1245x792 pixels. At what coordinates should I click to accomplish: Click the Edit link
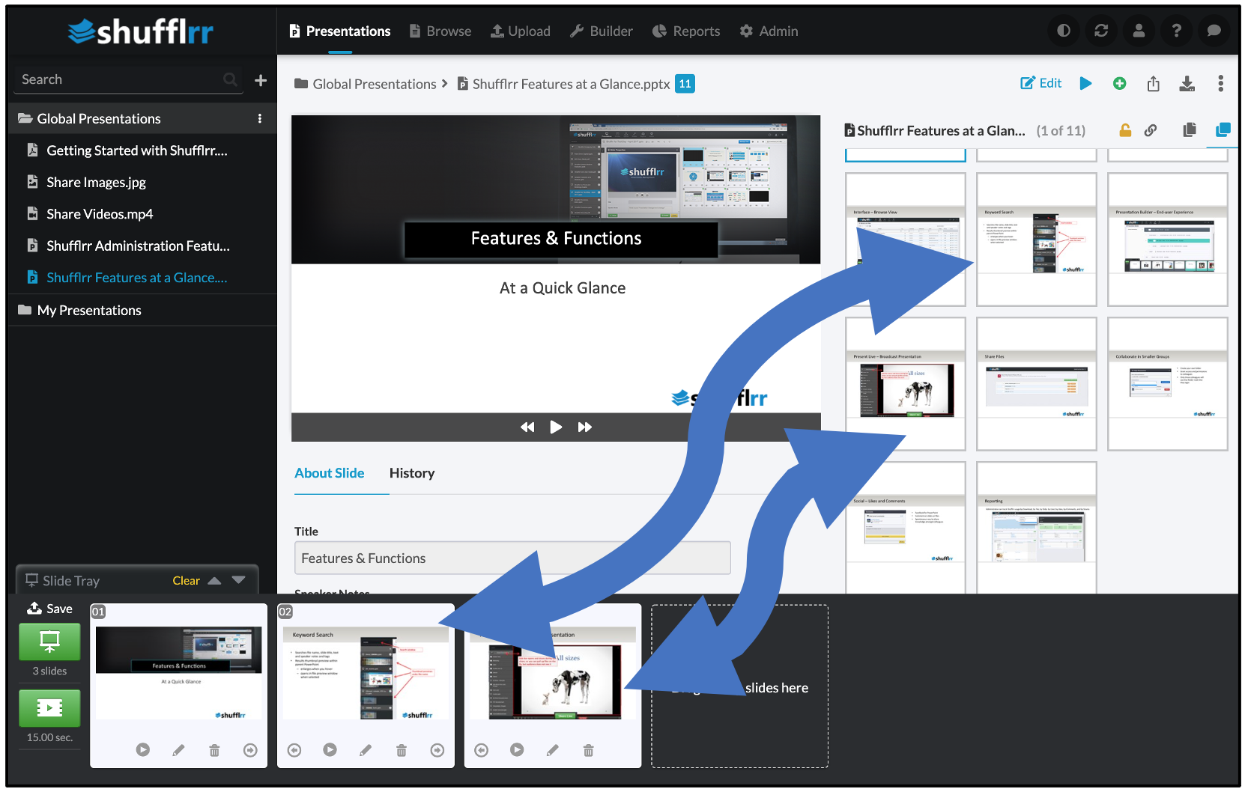coord(1041,83)
